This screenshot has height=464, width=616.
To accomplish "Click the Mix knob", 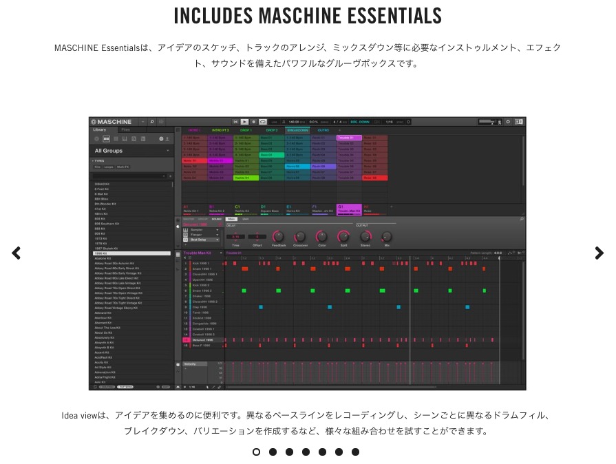I will [387, 237].
